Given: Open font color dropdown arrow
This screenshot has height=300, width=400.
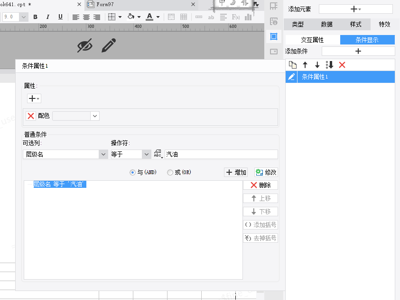Looking at the screenshot, I should (x=158, y=17).
